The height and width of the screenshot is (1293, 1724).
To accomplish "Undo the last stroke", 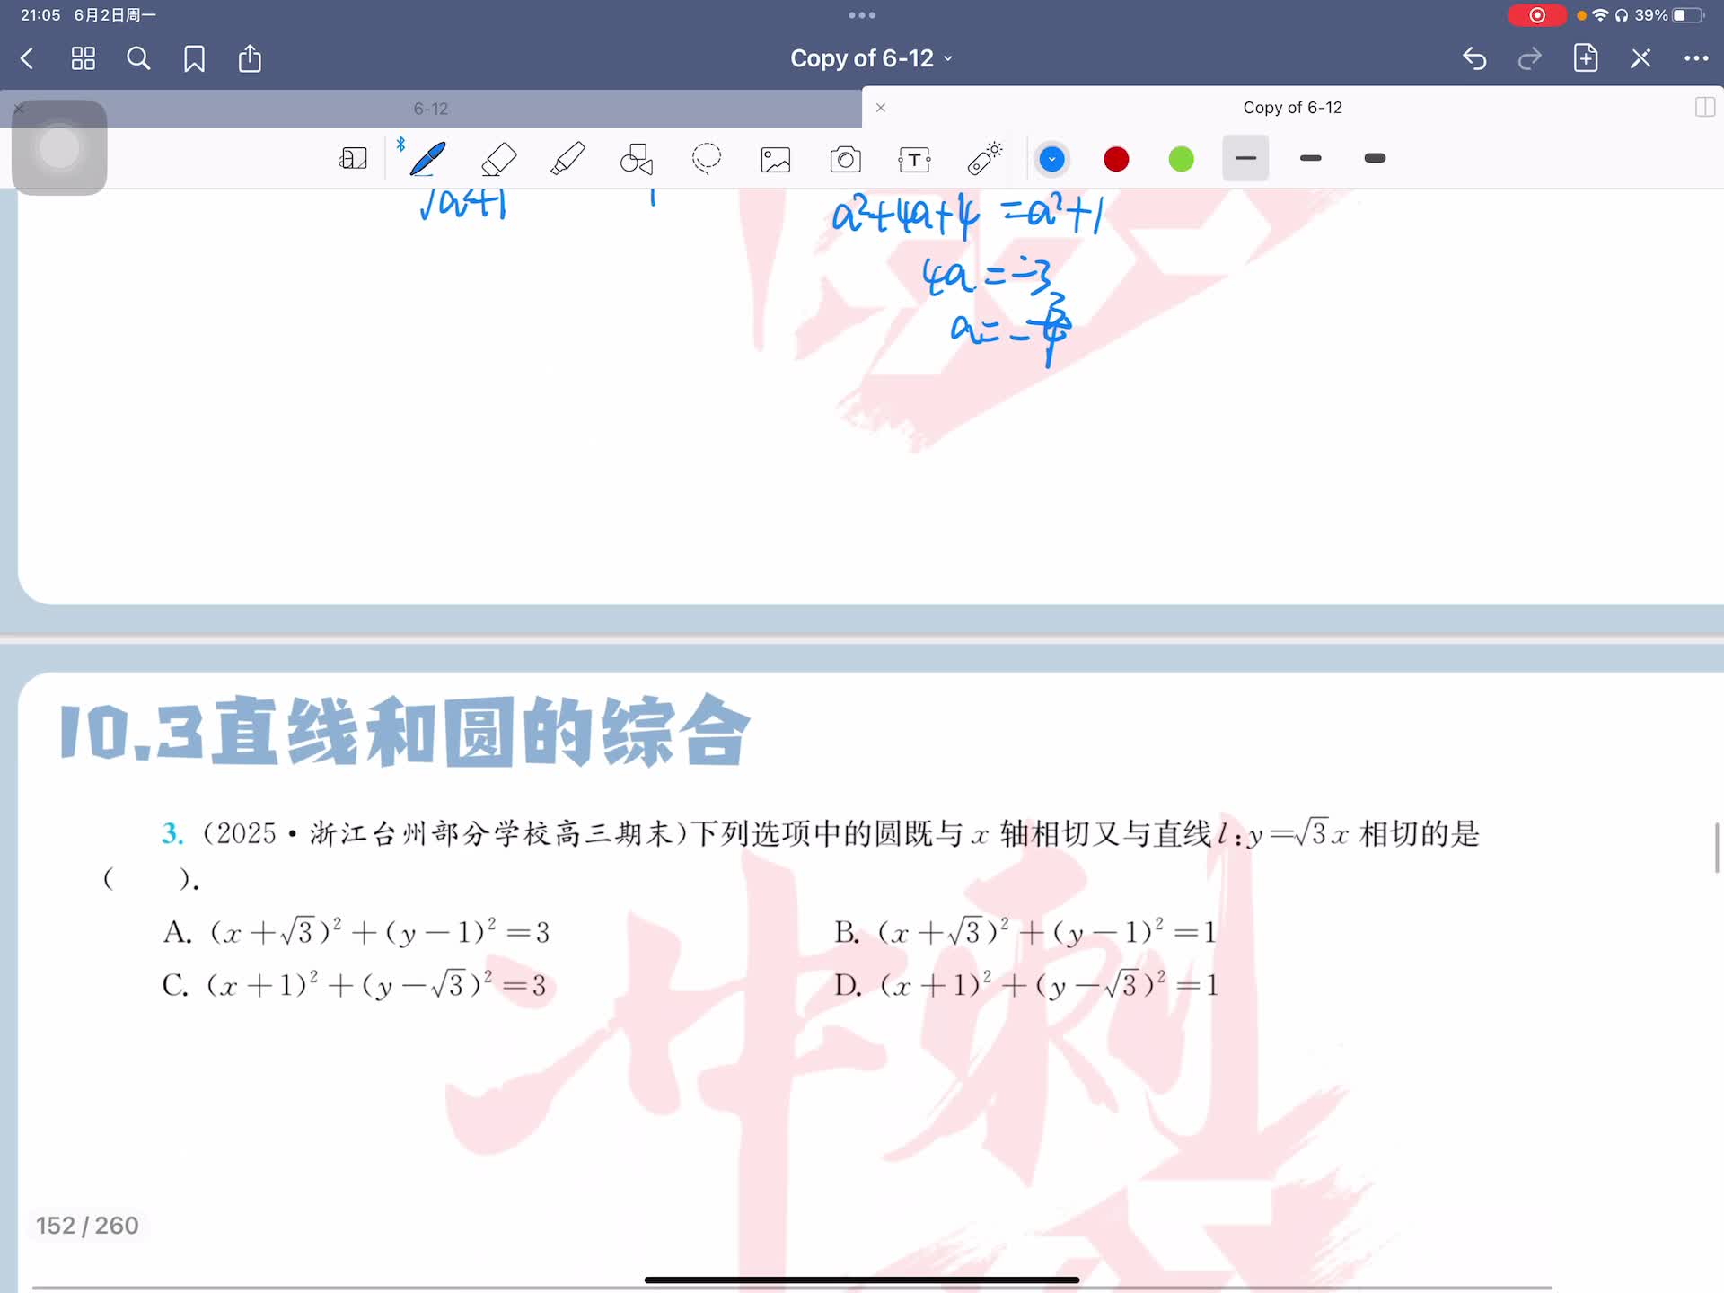I will [1474, 59].
